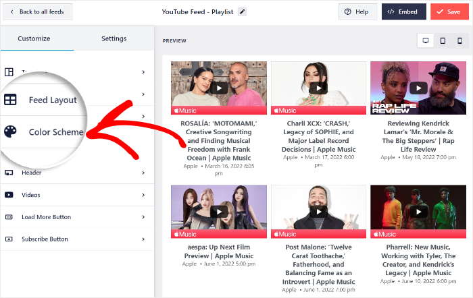Click the June 10, 2022 6:00 pm date

point(428,281)
